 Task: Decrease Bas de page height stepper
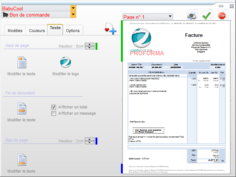(x=90, y=142)
